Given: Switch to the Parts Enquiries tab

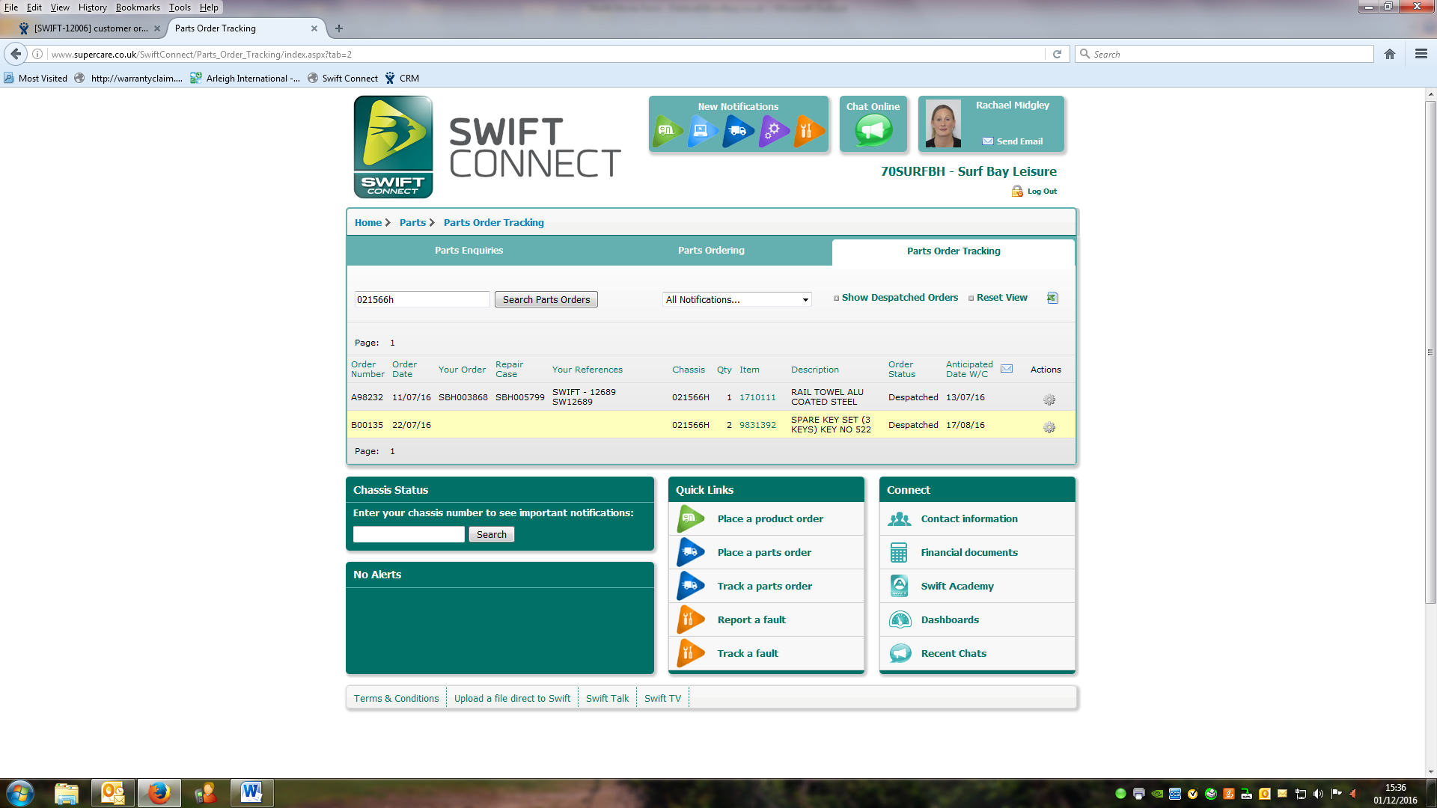Looking at the screenshot, I should click(x=469, y=251).
